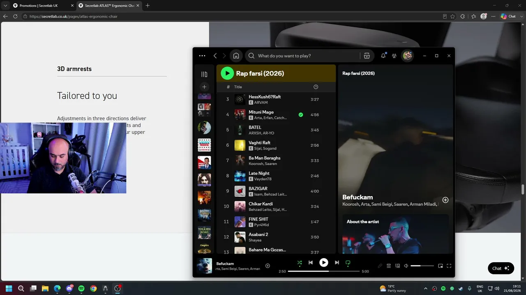This screenshot has height=295, width=526.
Task: Enter Spotify full screen mode
Action: click(x=449, y=266)
